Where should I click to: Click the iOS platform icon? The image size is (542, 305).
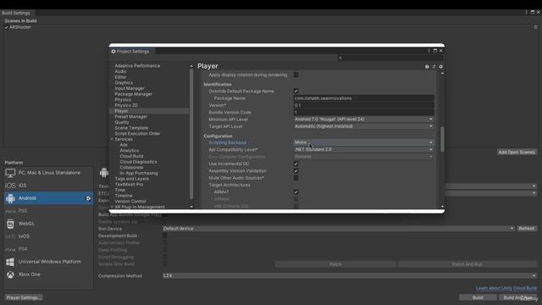[x=10, y=186]
